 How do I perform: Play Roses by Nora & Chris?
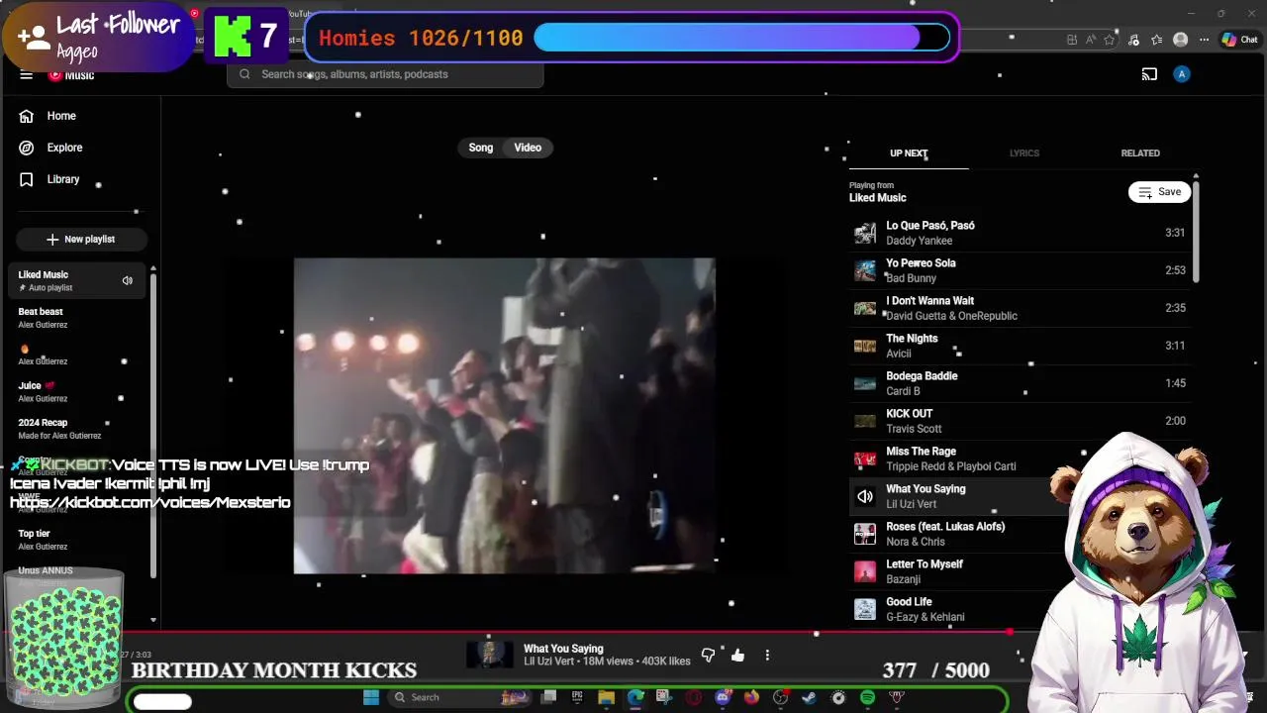point(1020,534)
